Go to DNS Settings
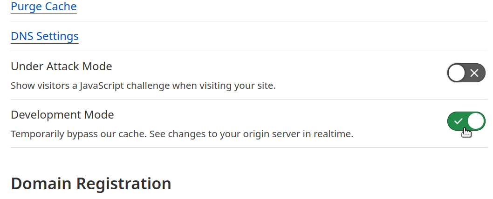 [x=45, y=36]
